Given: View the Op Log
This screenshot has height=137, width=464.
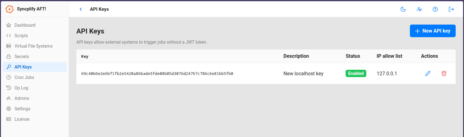Looking at the screenshot, I should click(x=21, y=88).
